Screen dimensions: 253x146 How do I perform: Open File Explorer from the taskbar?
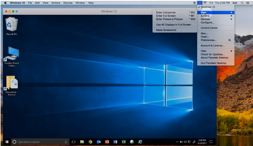[82, 142]
